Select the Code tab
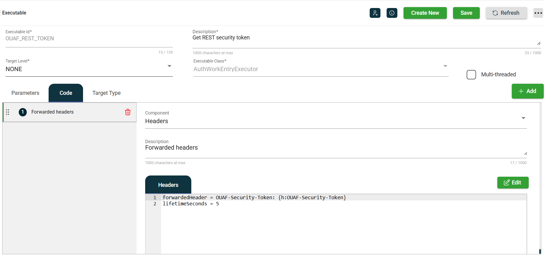This screenshot has width=545, height=258. (x=66, y=93)
